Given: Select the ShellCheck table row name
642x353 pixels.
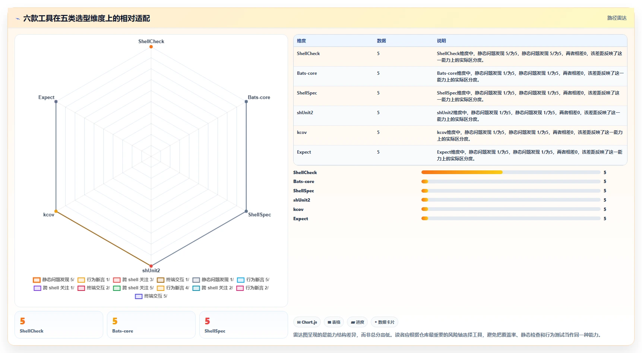Looking at the screenshot, I should pyautogui.click(x=308, y=54).
